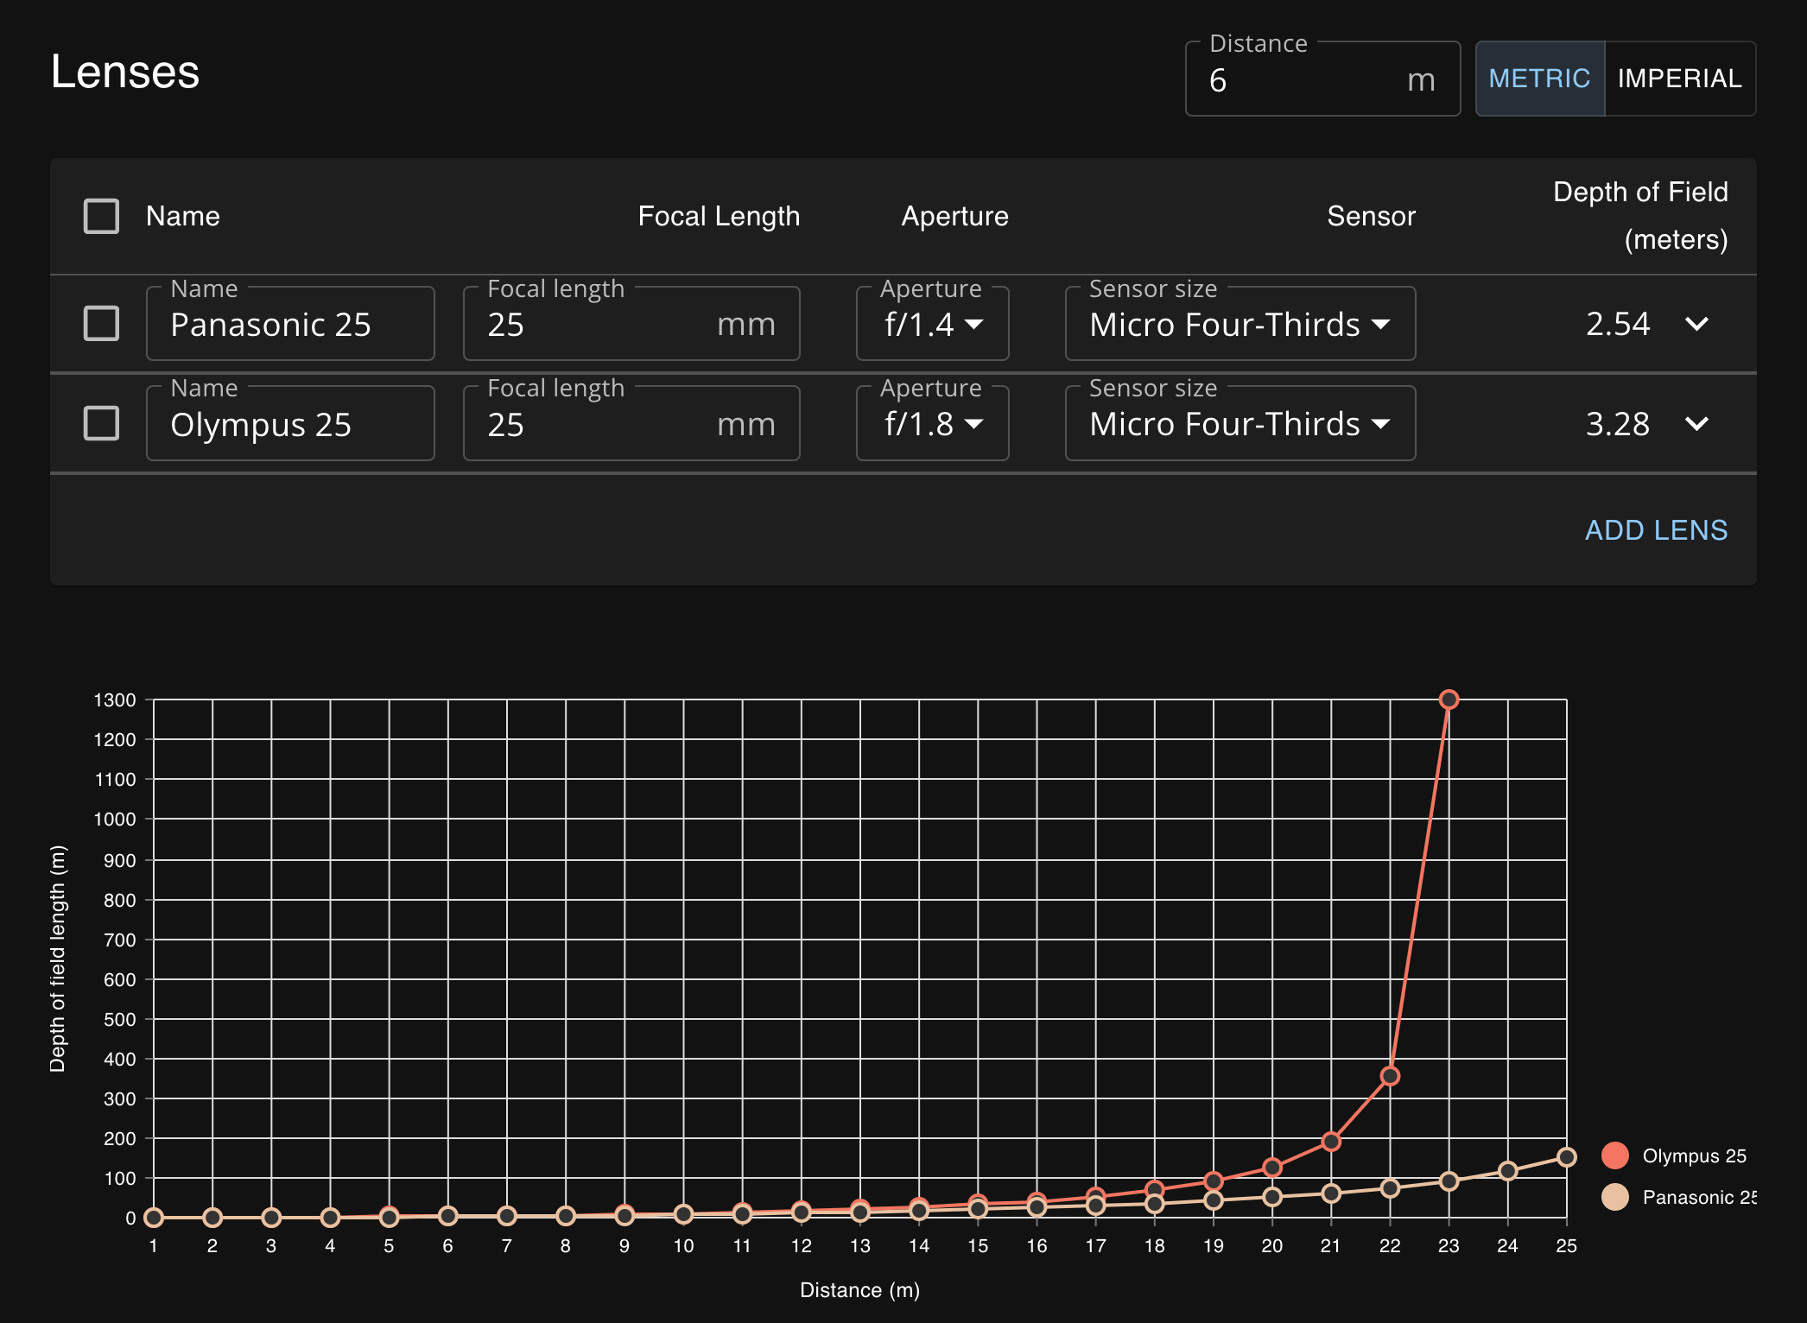This screenshot has width=1807, height=1323.
Task: Expand the Panasonic 25 row details chevron
Action: tap(1696, 324)
